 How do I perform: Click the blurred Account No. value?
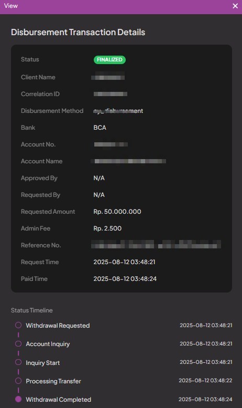click(x=111, y=144)
